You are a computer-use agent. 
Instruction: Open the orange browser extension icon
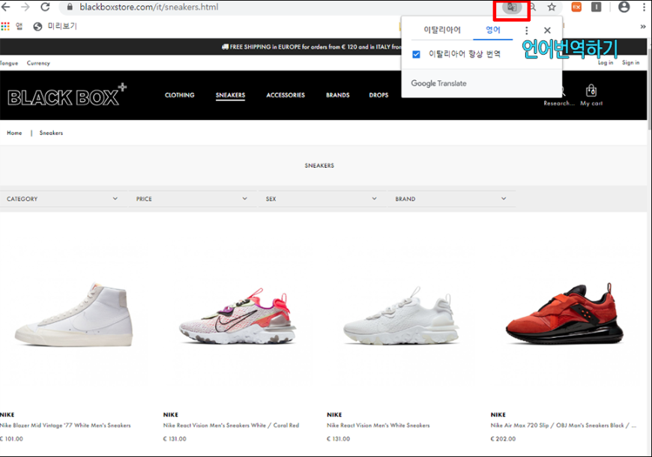(576, 7)
